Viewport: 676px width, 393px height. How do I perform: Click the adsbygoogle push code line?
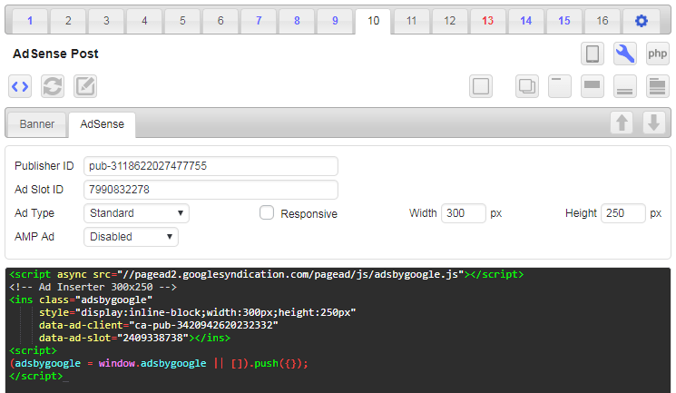pos(159,363)
